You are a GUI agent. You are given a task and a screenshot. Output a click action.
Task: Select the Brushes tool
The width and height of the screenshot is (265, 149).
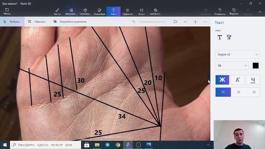coord(57,12)
